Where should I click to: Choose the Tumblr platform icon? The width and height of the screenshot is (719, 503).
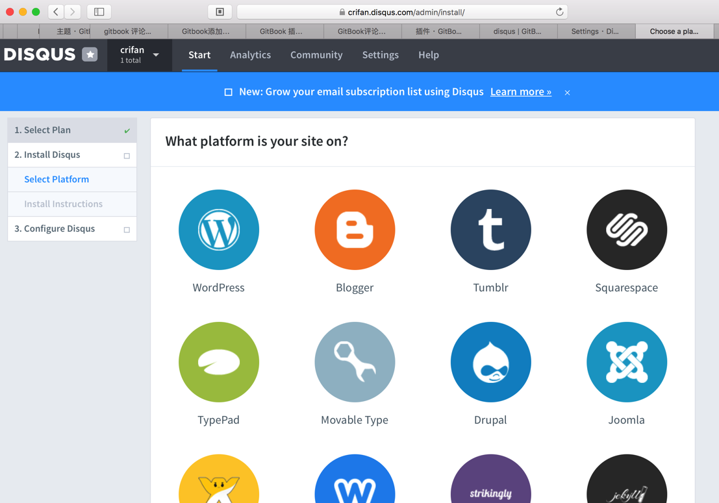click(x=490, y=230)
